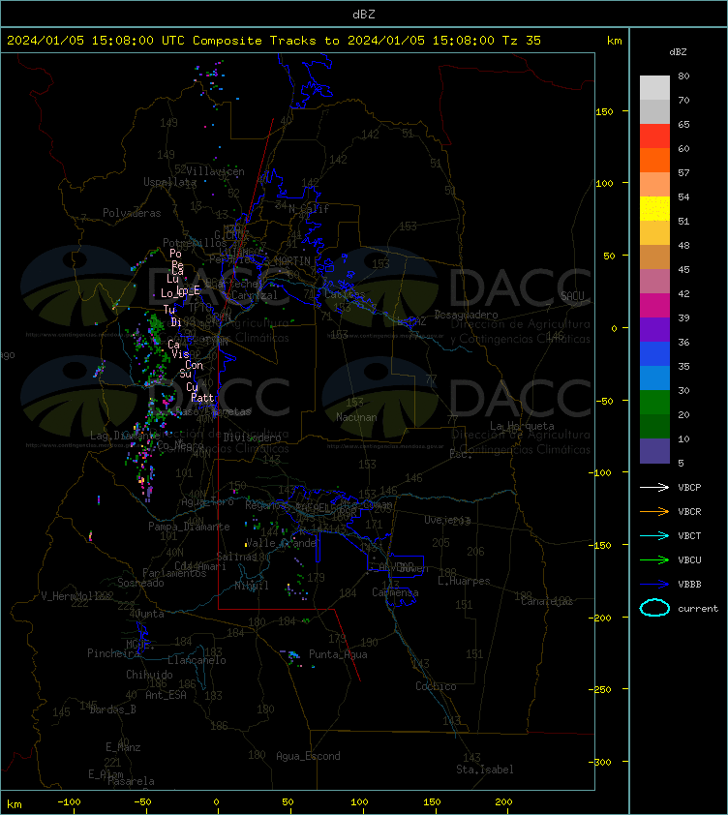728x815 pixels.
Task: Click the cyan 'current' ellipse symbol
Action: 654,608
